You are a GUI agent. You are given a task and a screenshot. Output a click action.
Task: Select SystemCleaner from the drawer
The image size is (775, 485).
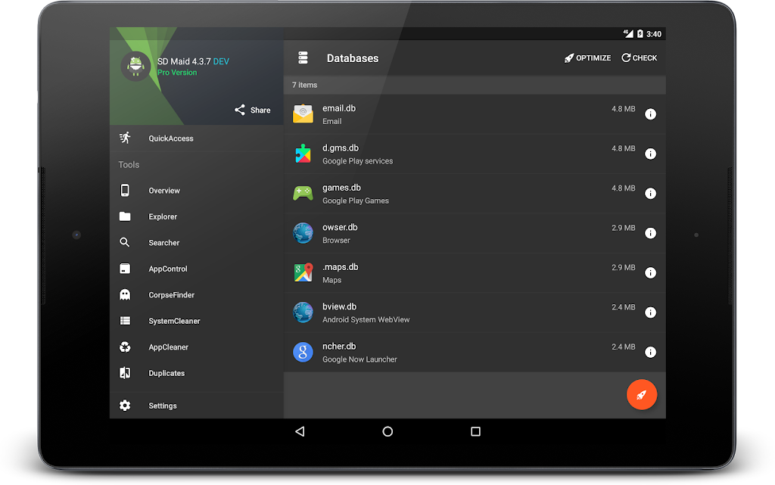click(x=174, y=322)
